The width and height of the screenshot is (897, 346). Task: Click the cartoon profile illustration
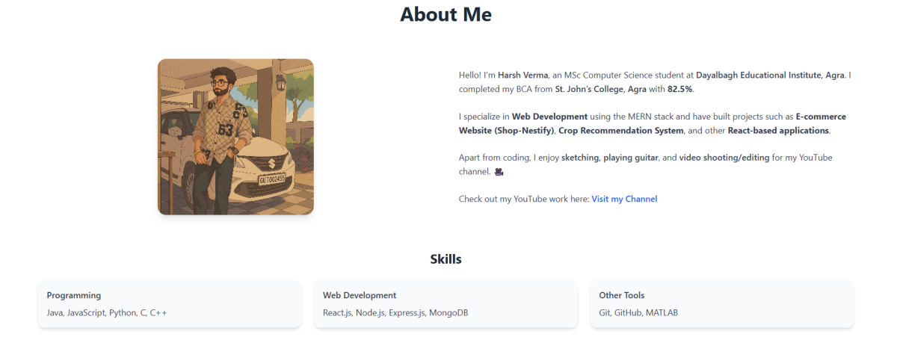pos(235,137)
